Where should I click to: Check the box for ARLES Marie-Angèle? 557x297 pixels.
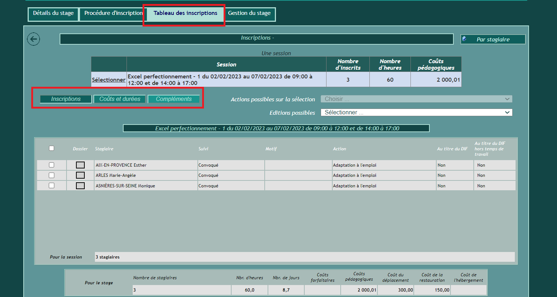[52, 175]
